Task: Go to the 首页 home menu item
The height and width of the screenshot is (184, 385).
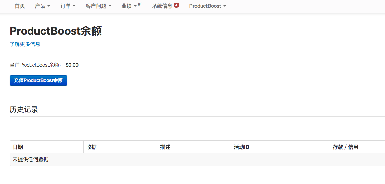Action: pos(20,6)
